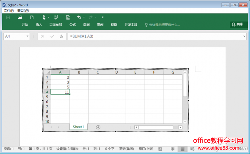Screen dimensions: 250x154
Task: Click the sheet scroll-up arrow
Action: [185, 72]
